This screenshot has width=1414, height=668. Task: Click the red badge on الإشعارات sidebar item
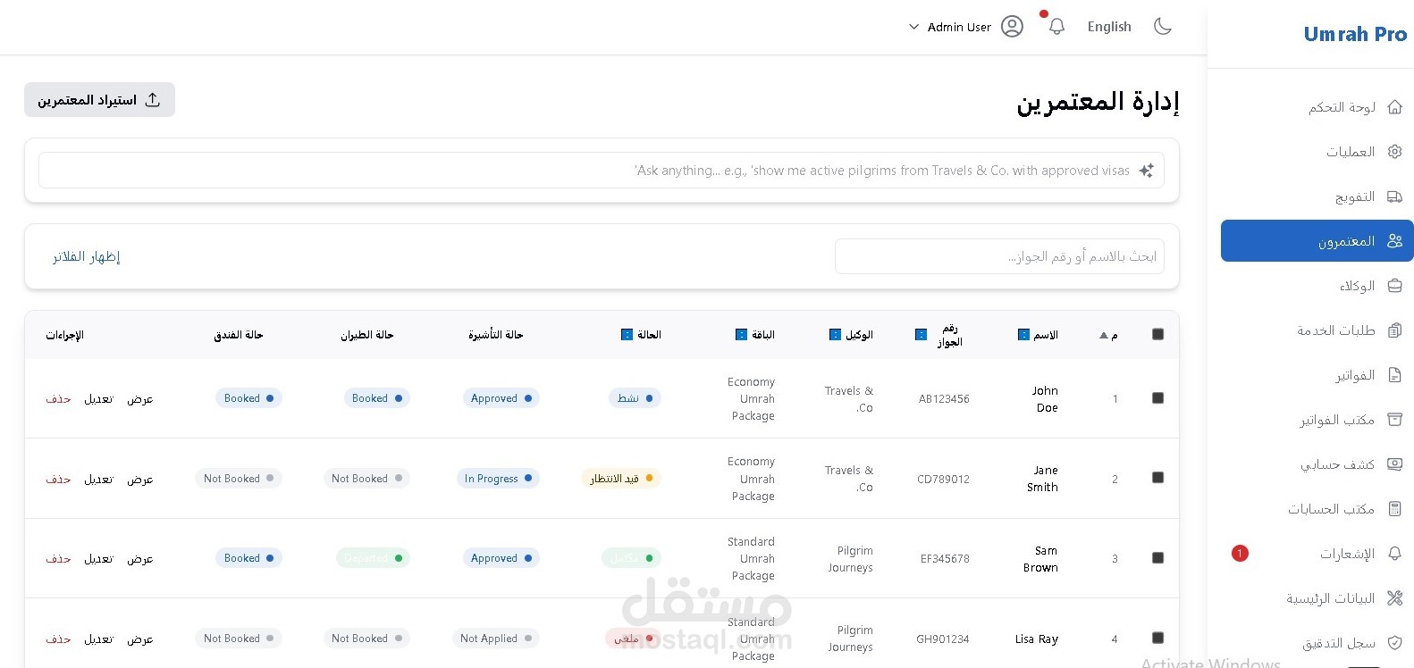pos(1240,554)
